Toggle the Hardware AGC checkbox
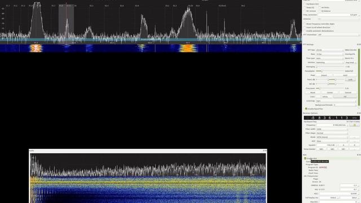361x203 pixels. (x=305, y=4)
